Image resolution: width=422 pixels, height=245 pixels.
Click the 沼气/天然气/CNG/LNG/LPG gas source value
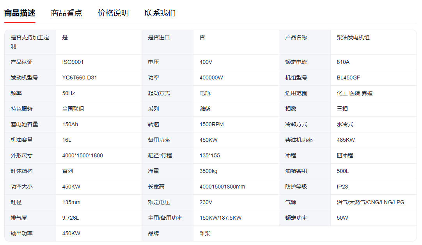tap(371, 202)
